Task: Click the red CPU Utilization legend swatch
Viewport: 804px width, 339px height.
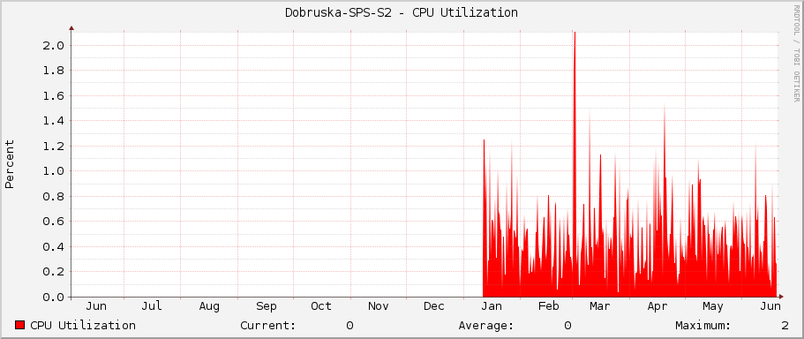Action: click(x=20, y=325)
